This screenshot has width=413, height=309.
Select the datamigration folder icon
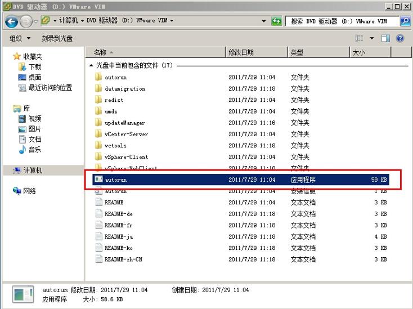(98, 88)
